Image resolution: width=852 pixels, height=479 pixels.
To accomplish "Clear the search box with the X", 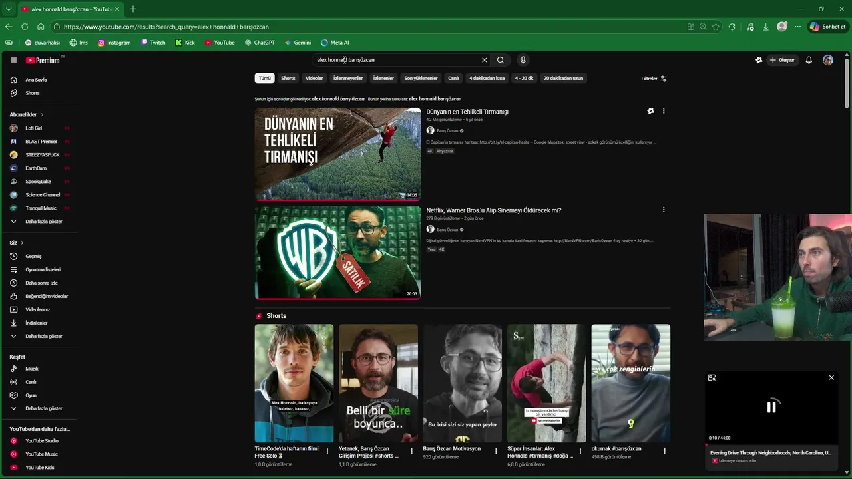I will pos(485,60).
